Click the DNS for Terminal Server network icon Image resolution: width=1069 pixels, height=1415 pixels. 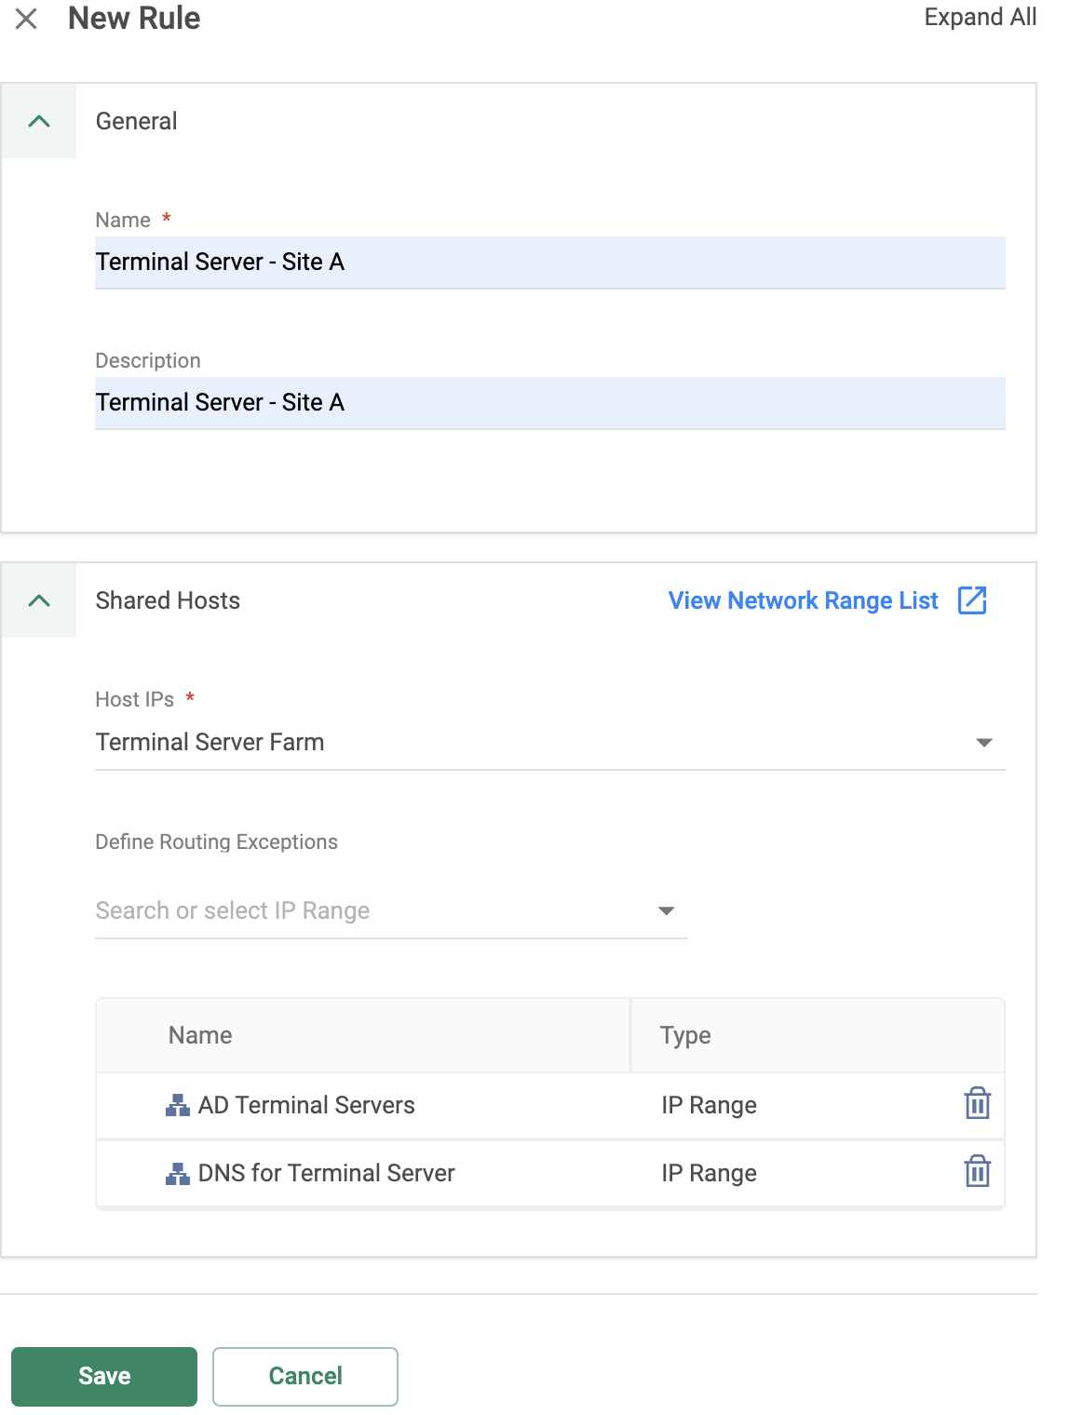(177, 1174)
